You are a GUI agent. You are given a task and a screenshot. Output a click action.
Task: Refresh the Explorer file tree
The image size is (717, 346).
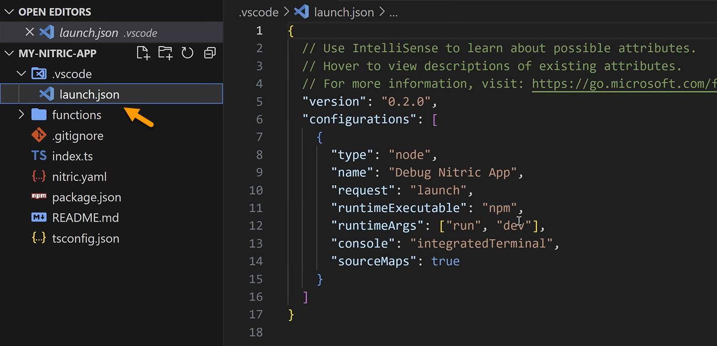pyautogui.click(x=187, y=53)
